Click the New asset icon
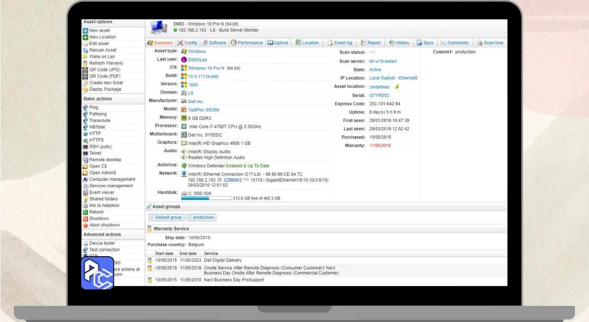This screenshot has width=589, height=322. 85,31
